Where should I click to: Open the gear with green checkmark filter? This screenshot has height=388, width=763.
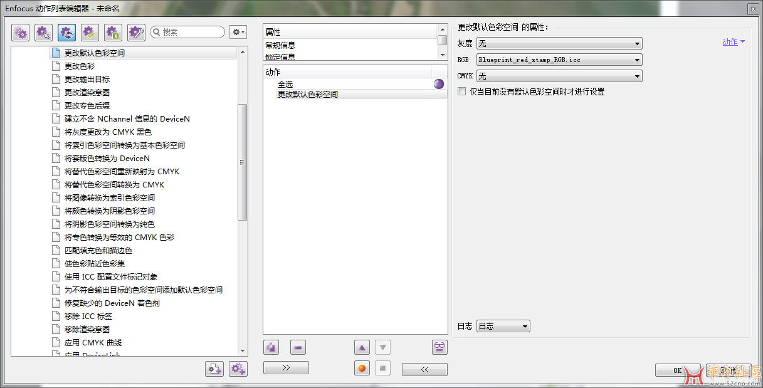[90, 33]
